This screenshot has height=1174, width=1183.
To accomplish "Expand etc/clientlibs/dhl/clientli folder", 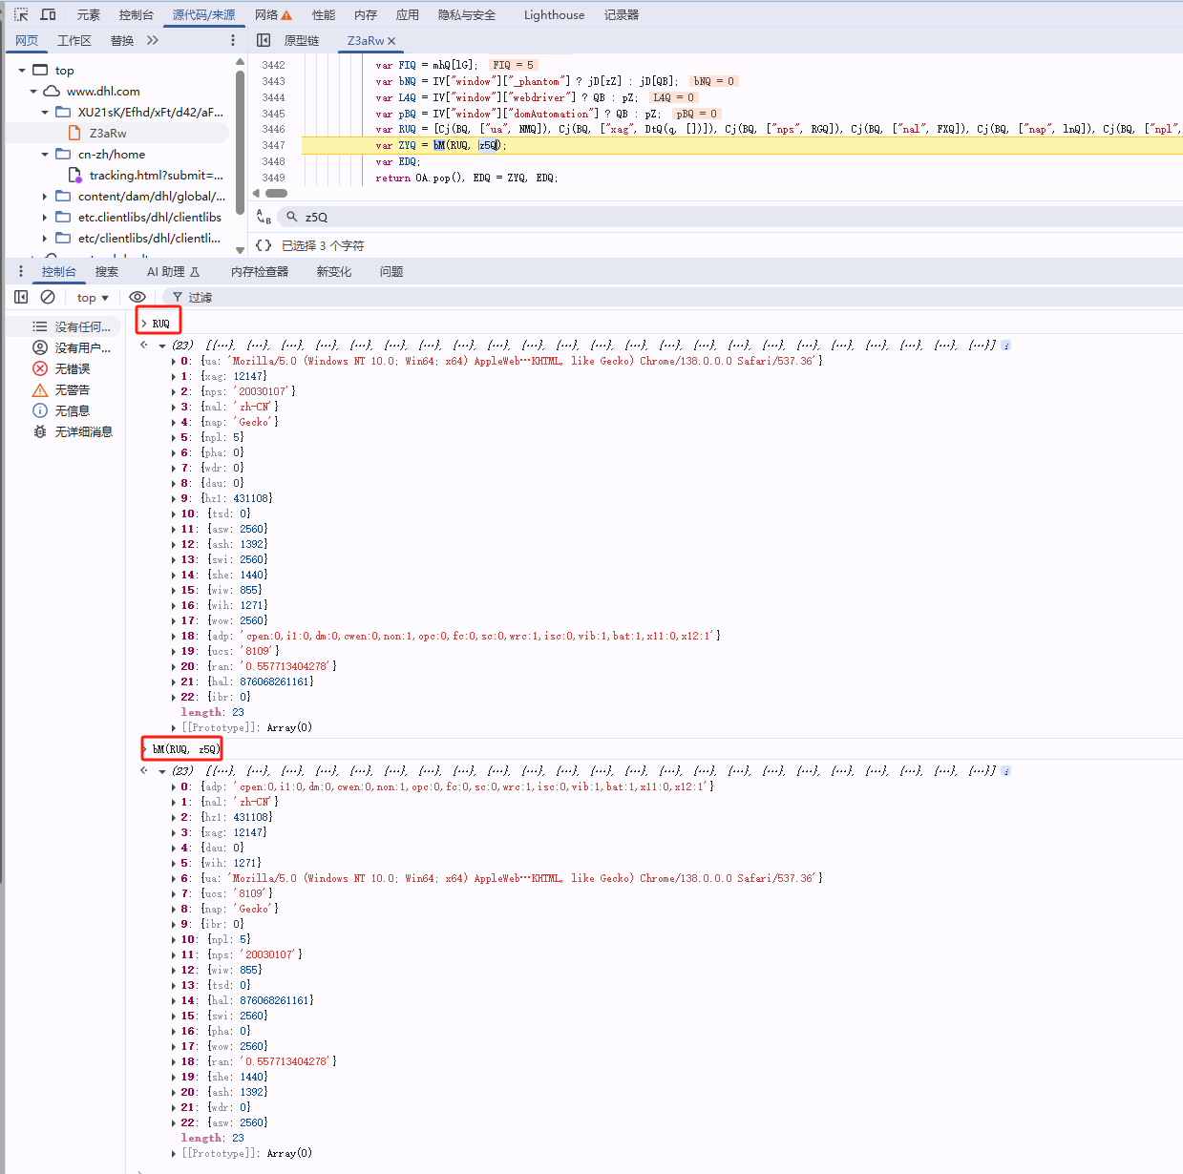I will point(45,239).
